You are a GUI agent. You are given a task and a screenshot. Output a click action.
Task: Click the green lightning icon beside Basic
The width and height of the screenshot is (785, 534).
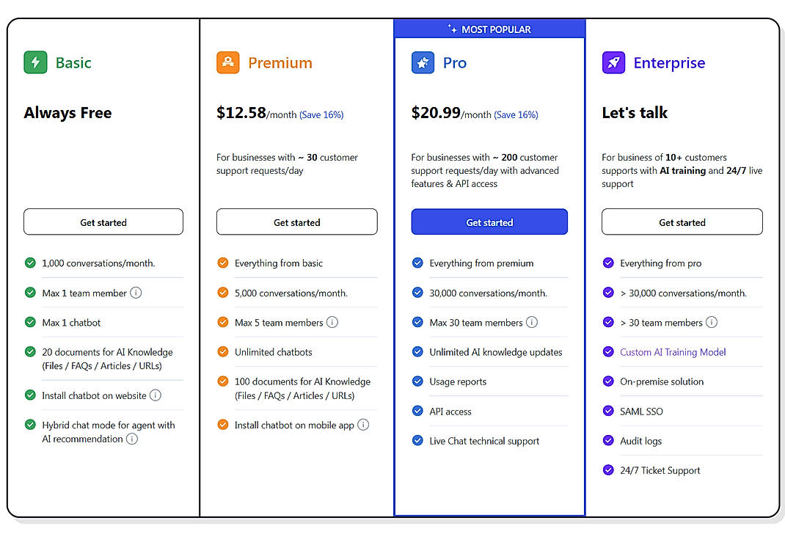point(35,62)
